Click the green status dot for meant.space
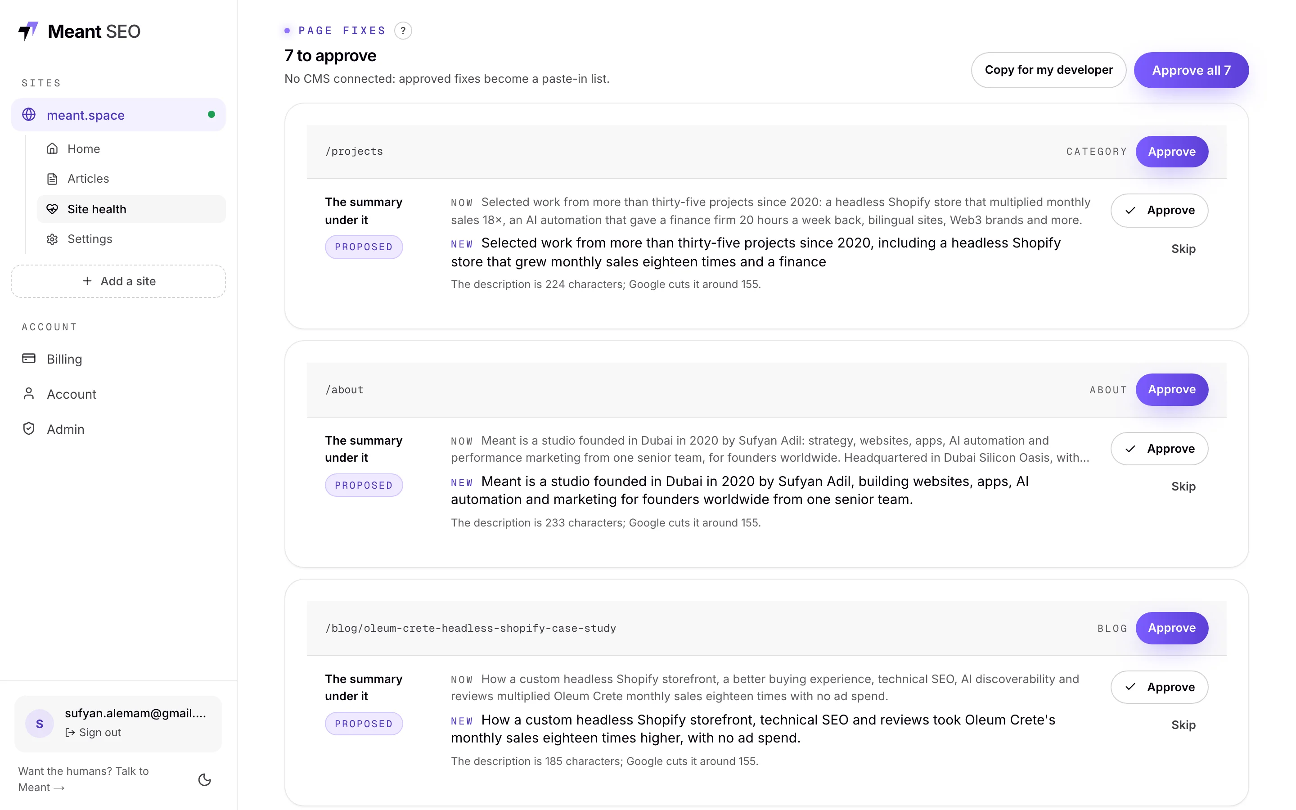The height and width of the screenshot is (810, 1296). pos(211,115)
